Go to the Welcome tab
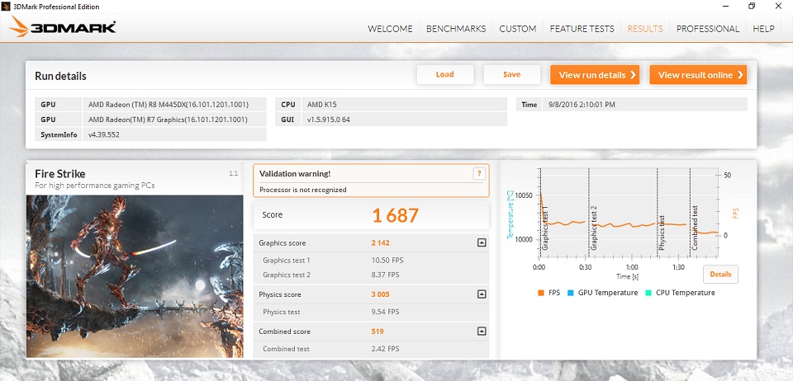The image size is (793, 381). coord(390,29)
